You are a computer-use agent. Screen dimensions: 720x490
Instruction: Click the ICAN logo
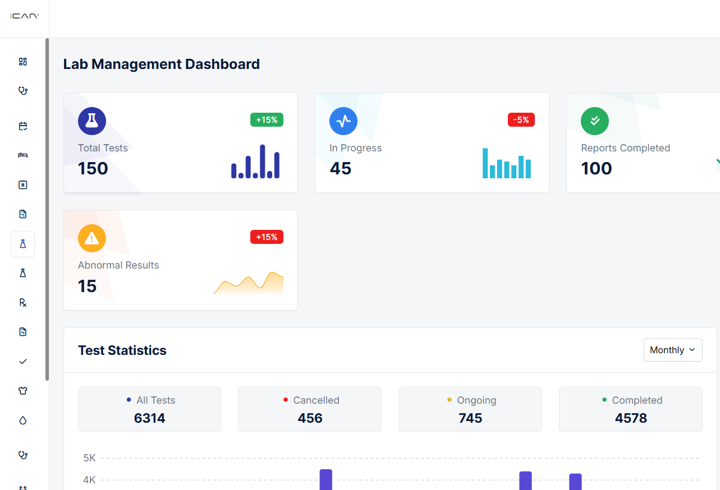(24, 17)
